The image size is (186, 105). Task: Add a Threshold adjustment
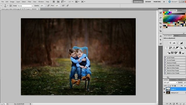[176, 52]
